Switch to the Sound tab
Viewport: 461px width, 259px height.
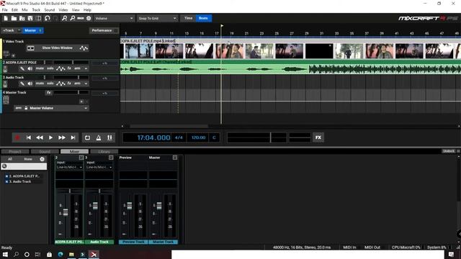click(45, 152)
